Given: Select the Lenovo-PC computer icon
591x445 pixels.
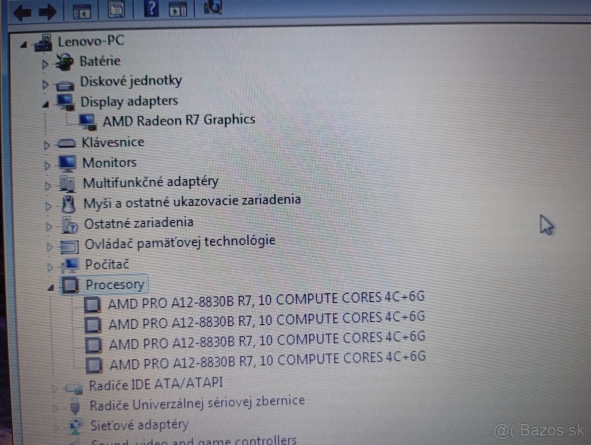Looking at the screenshot, I should click(x=43, y=42).
